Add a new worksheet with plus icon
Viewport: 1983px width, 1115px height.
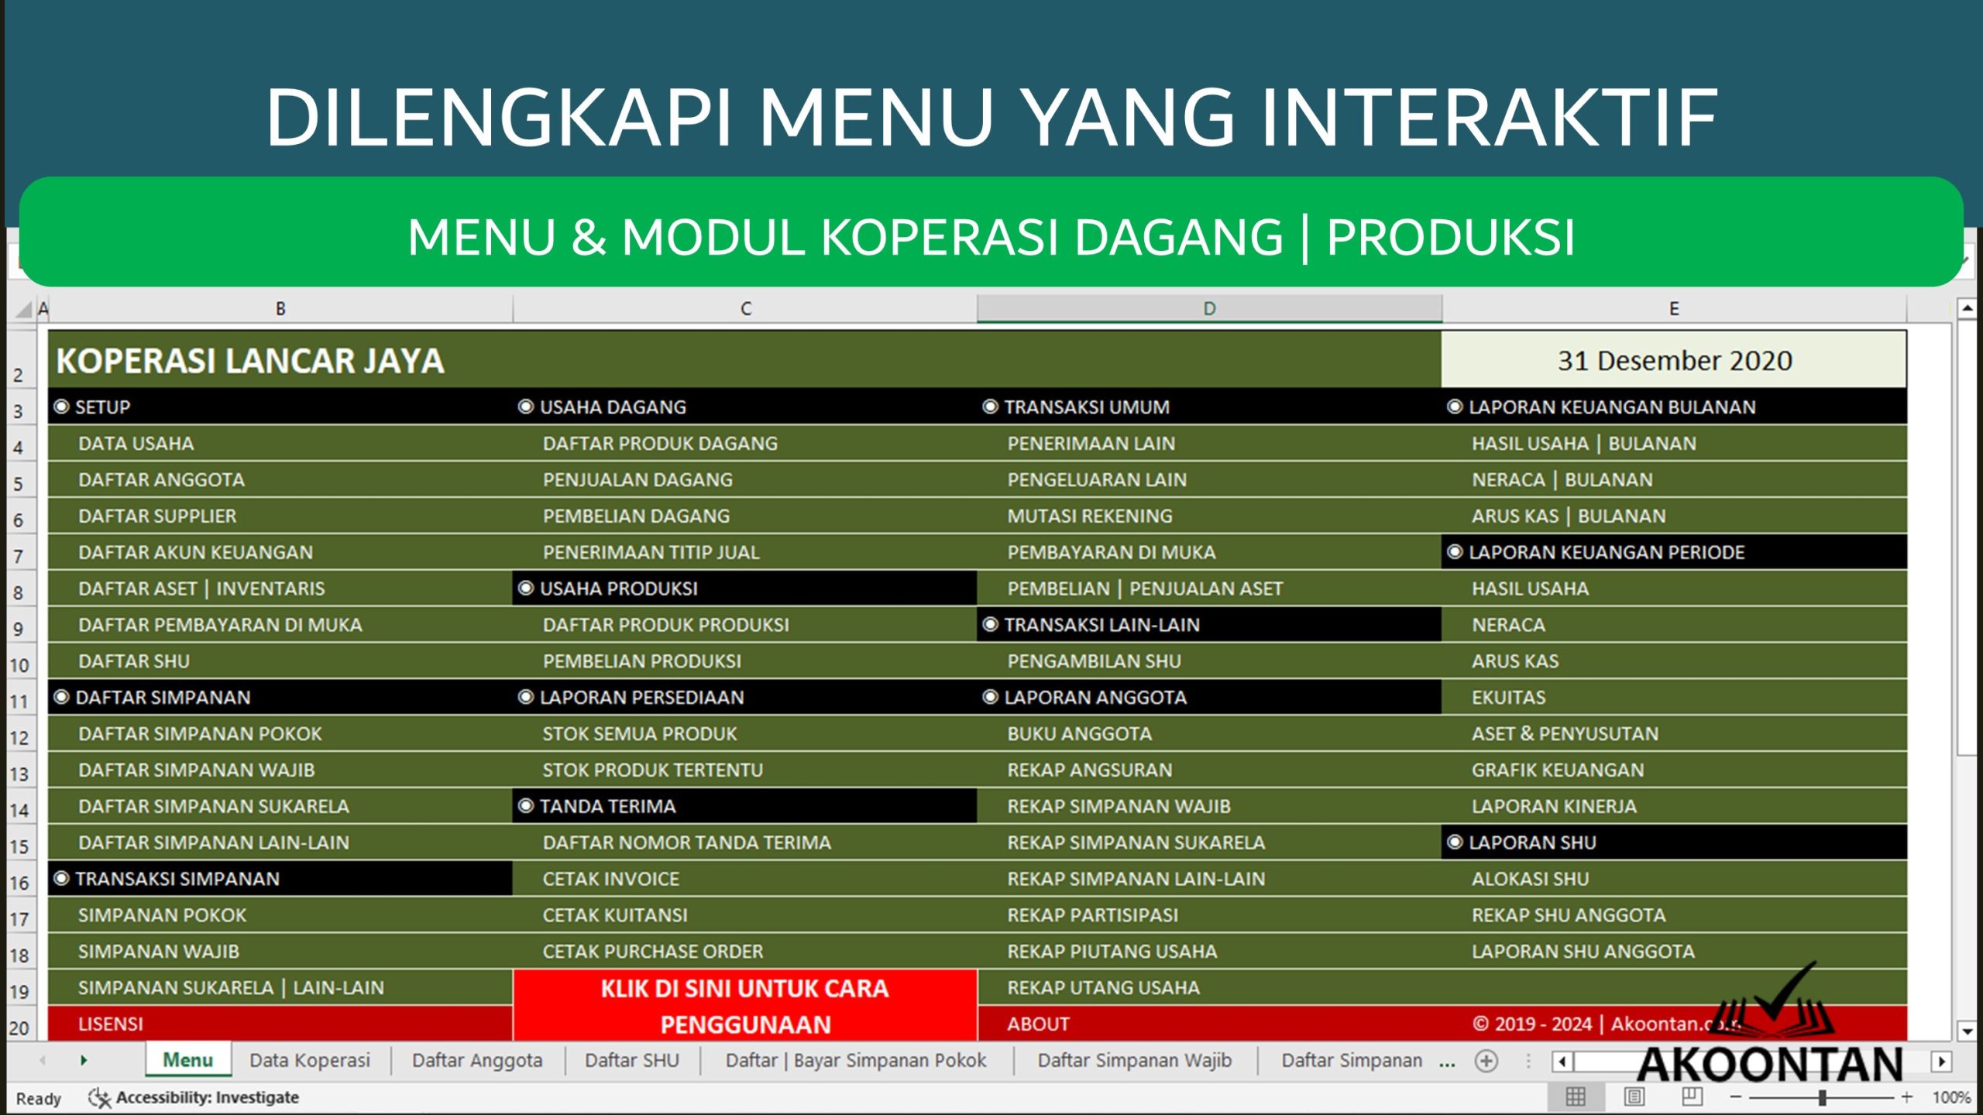coord(1486,1061)
